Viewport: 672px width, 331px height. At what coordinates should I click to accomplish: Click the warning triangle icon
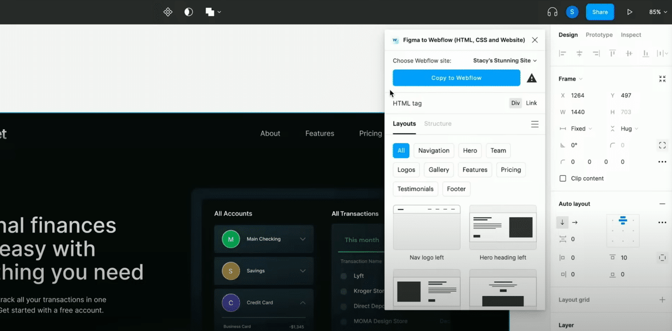[x=532, y=78]
